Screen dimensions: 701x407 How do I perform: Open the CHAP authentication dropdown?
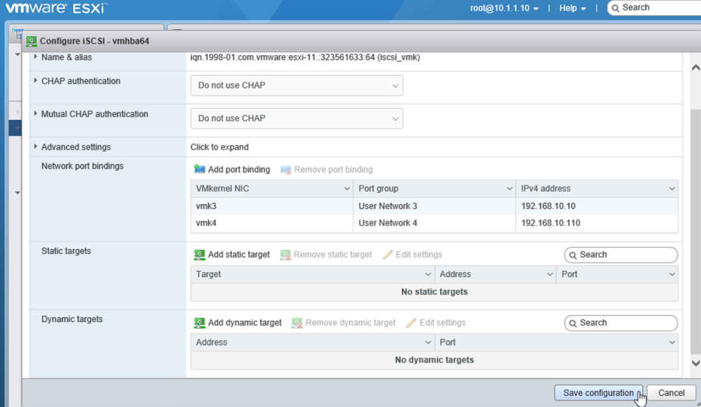pyautogui.click(x=297, y=86)
